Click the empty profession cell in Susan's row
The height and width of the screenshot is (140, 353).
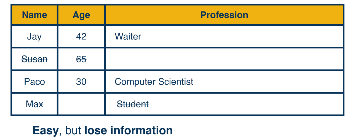(x=224, y=59)
